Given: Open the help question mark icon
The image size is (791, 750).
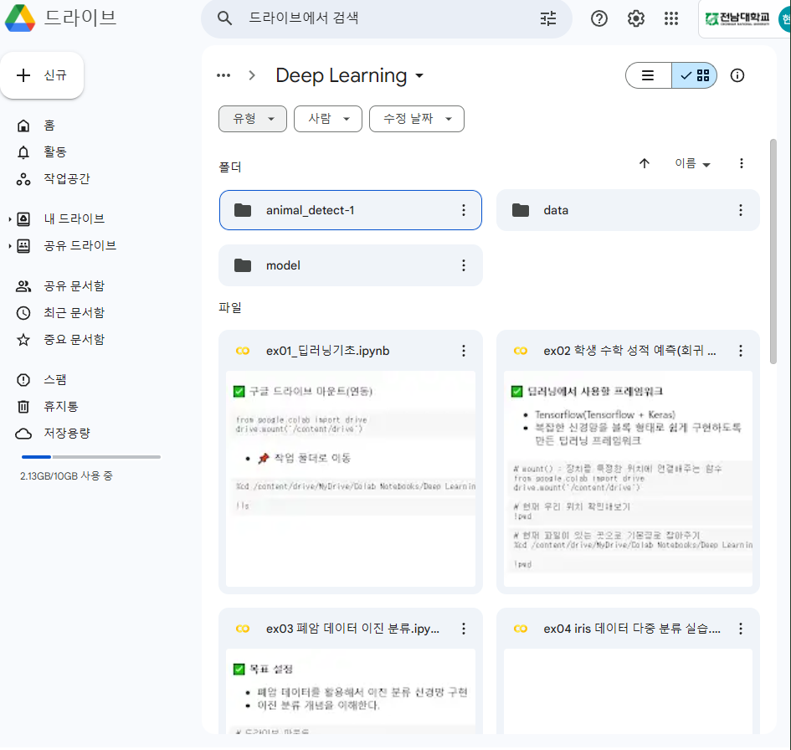Looking at the screenshot, I should coord(598,18).
